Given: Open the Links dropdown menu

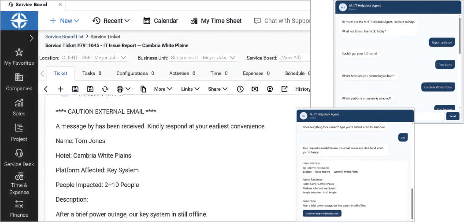Looking at the screenshot, I should point(190,89).
